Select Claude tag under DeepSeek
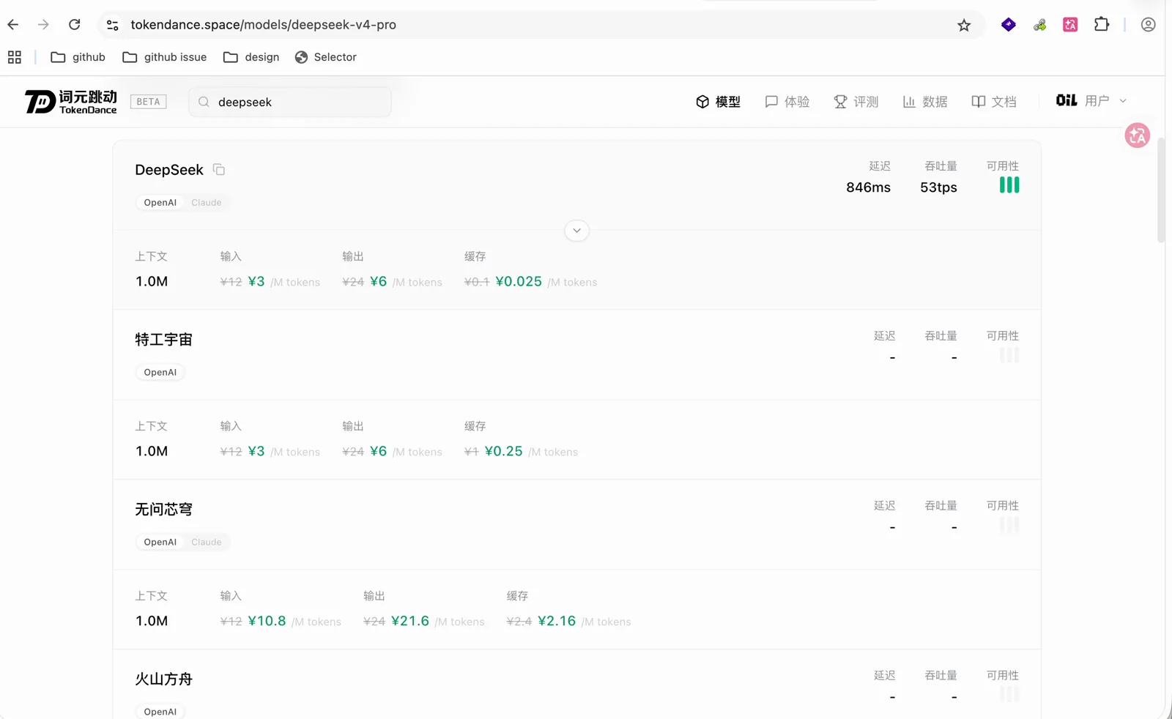This screenshot has height=719, width=1172. (x=206, y=203)
